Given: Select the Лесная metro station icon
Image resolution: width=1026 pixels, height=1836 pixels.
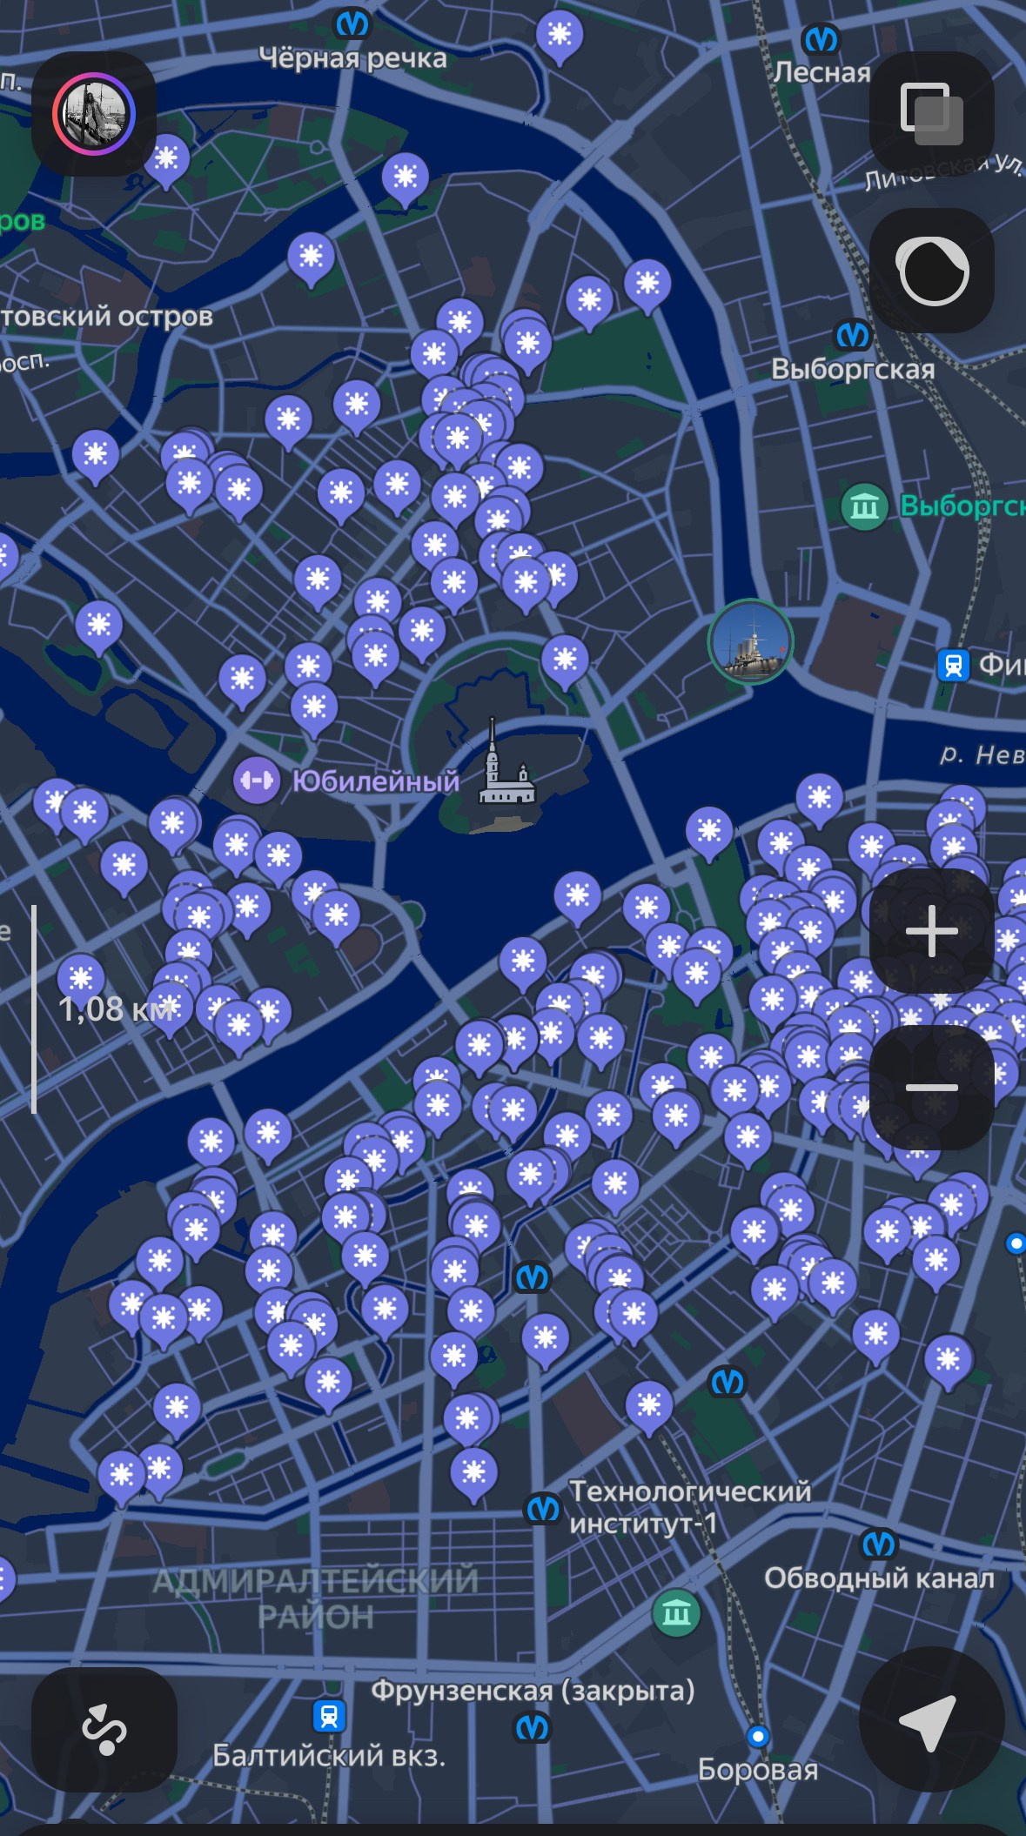Looking at the screenshot, I should (820, 39).
